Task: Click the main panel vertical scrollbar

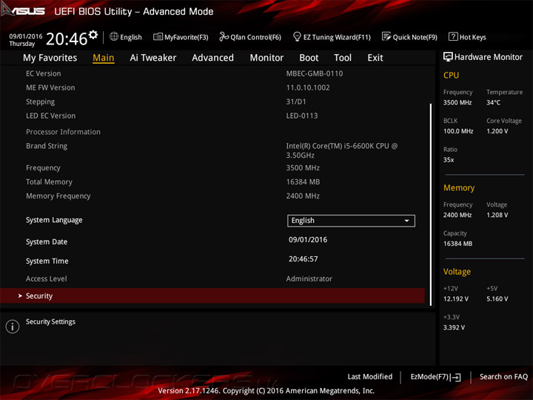Action: [431, 204]
